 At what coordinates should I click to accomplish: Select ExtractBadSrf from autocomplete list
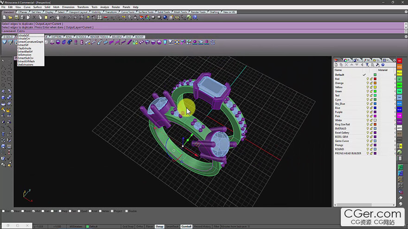[25, 52]
